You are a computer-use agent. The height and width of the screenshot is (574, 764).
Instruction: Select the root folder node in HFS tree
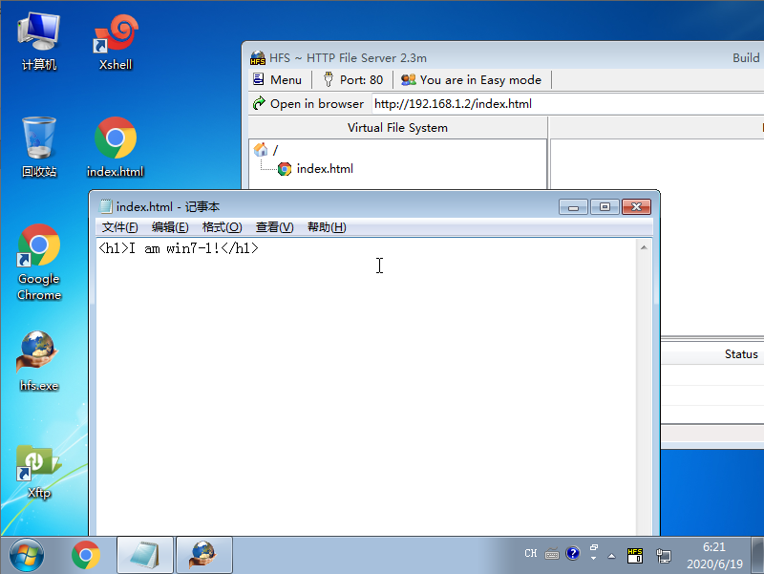(274, 150)
